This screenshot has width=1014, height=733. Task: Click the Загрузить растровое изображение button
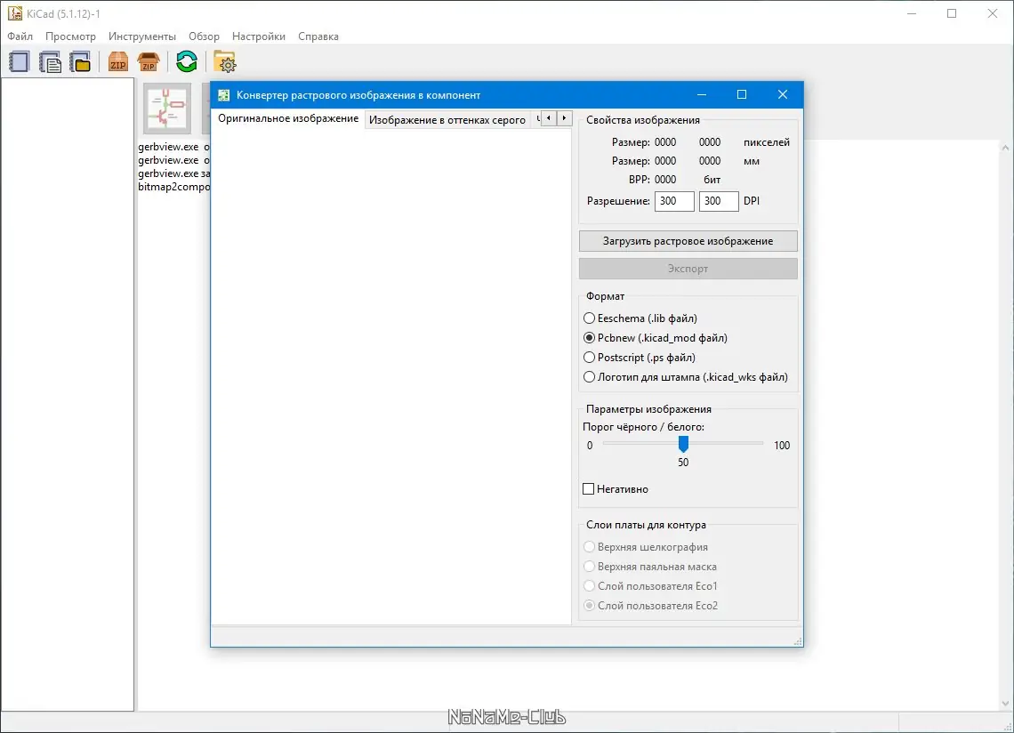[688, 241]
